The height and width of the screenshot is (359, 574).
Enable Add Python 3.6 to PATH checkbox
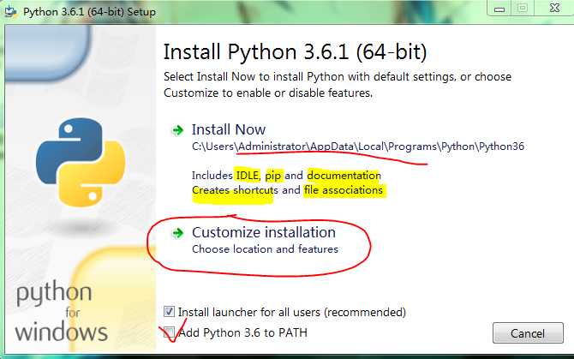click(x=169, y=332)
